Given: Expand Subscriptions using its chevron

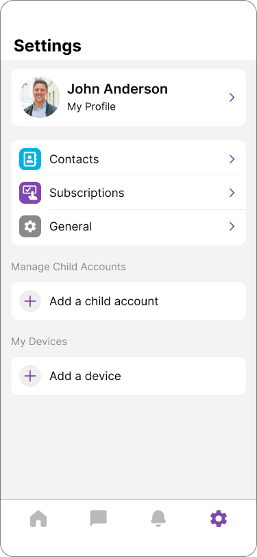Looking at the screenshot, I should point(232,193).
